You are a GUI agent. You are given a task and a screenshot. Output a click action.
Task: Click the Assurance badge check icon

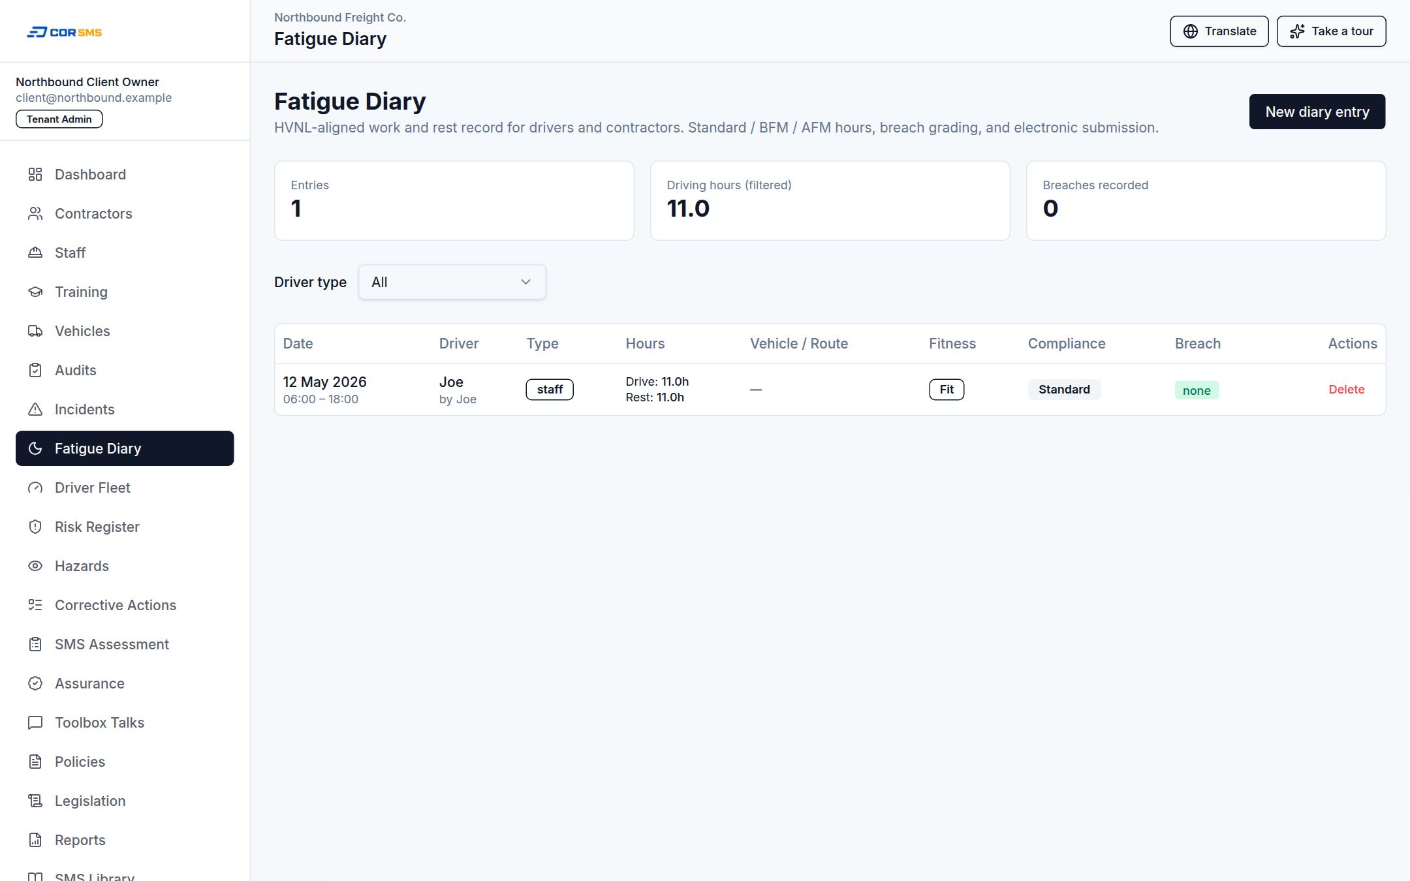pyautogui.click(x=35, y=683)
